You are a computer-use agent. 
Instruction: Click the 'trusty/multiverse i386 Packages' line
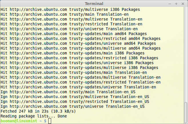pyautogui.click(x=70, y=9)
